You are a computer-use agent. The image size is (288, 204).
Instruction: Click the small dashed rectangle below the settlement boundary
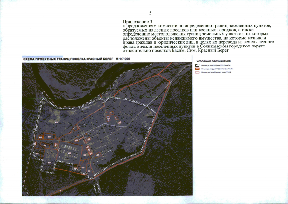(x=97, y=188)
